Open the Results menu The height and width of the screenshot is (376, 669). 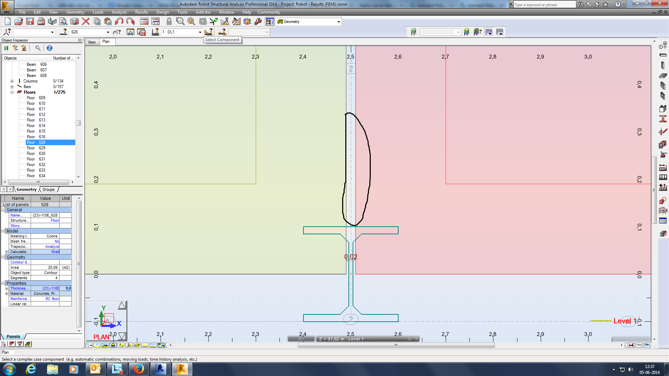141,12
